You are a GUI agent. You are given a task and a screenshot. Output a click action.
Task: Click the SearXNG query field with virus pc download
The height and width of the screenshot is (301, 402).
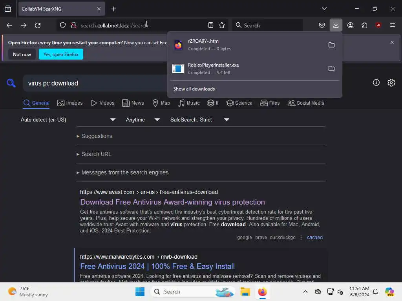(95, 83)
